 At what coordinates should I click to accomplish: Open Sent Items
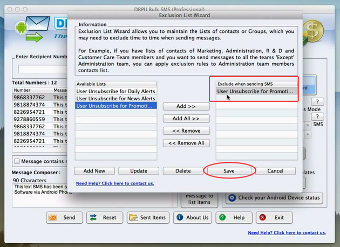(x=148, y=217)
